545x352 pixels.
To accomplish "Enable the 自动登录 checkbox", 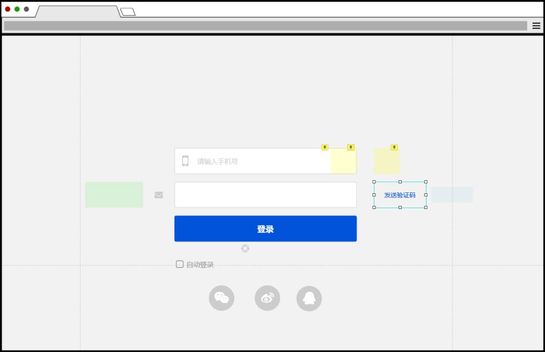I will coord(180,264).
